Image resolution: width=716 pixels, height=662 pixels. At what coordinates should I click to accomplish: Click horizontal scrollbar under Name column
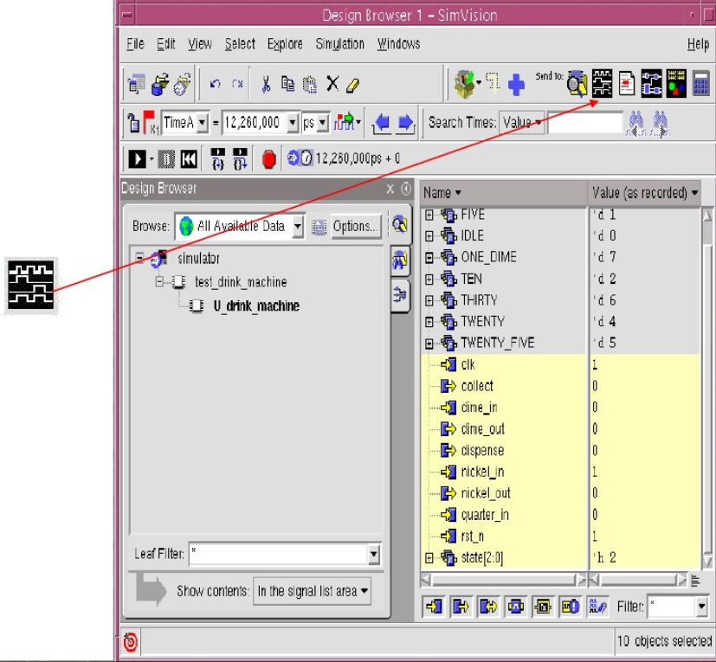pyautogui.click(x=503, y=581)
